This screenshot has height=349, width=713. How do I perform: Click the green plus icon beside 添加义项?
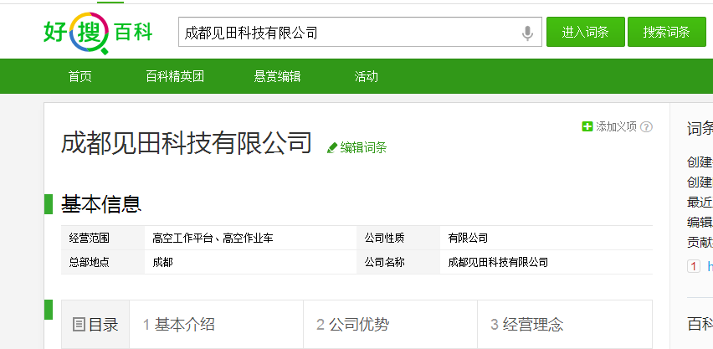tap(587, 126)
